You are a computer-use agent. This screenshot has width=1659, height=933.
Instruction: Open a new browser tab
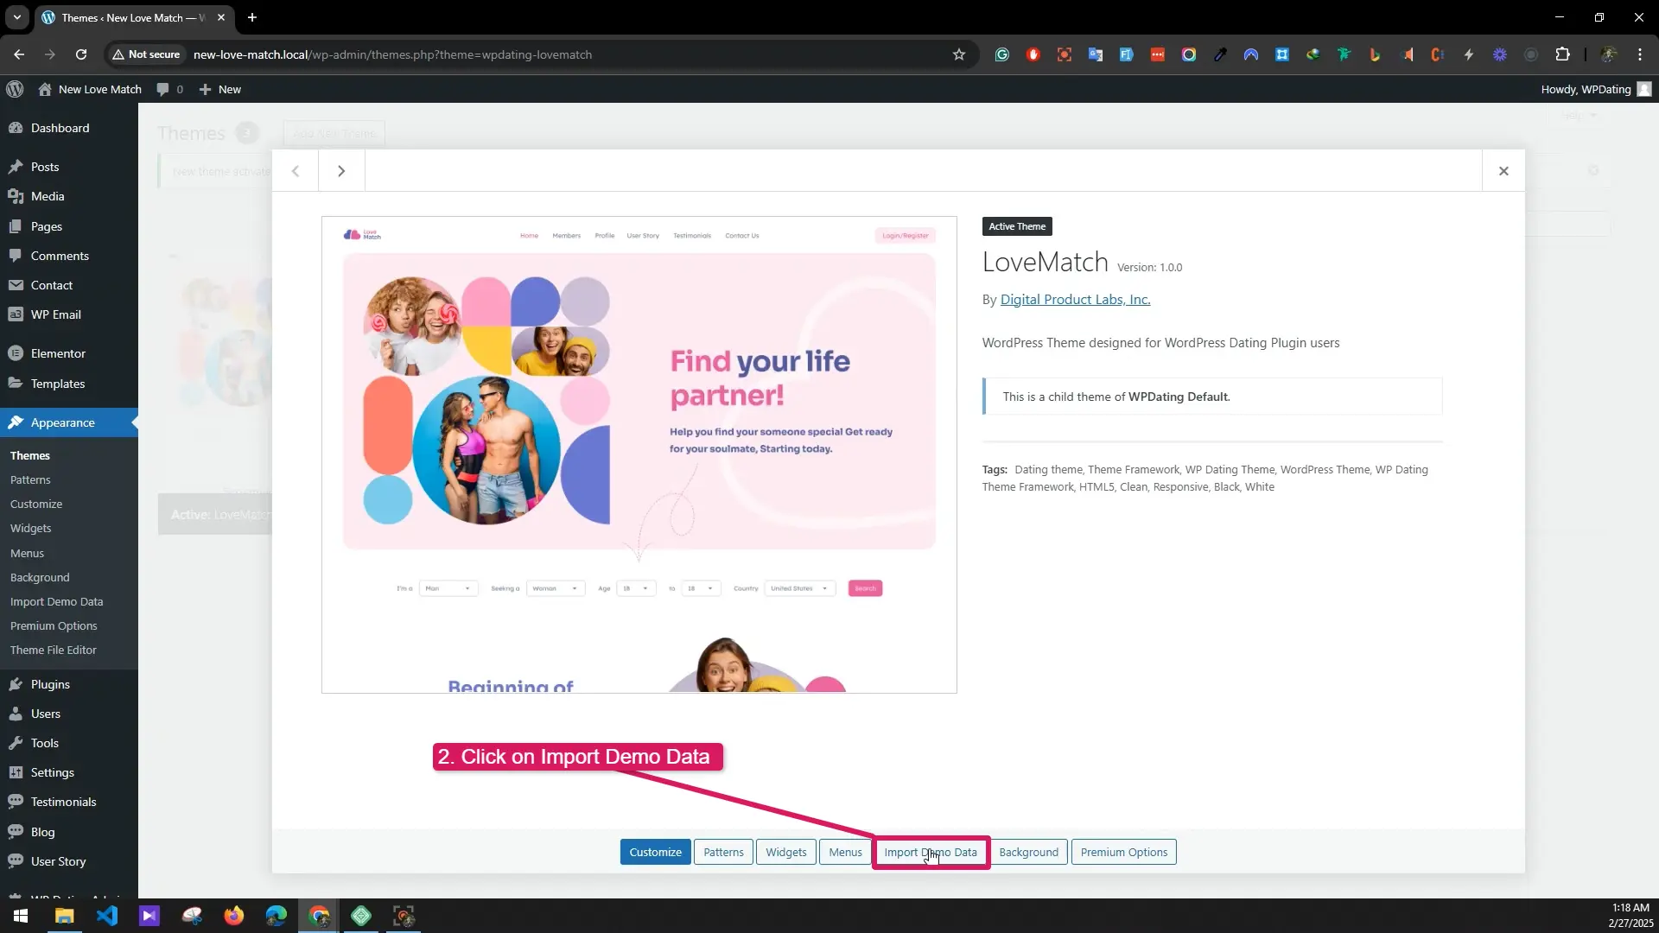tap(251, 17)
